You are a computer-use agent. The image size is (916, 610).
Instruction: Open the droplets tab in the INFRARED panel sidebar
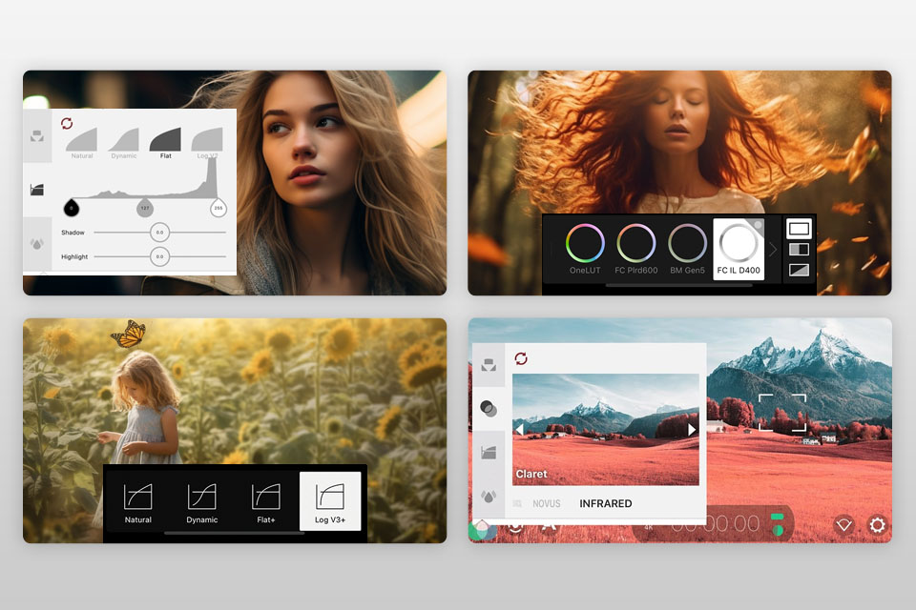click(489, 497)
